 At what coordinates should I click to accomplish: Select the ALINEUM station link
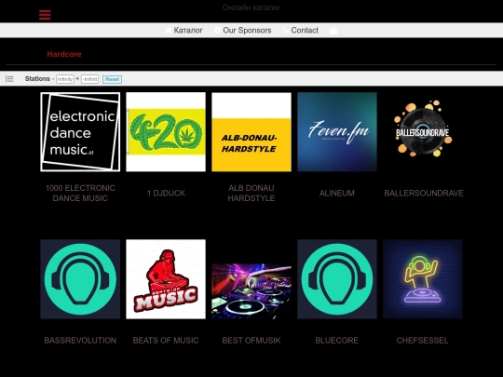coord(337,193)
